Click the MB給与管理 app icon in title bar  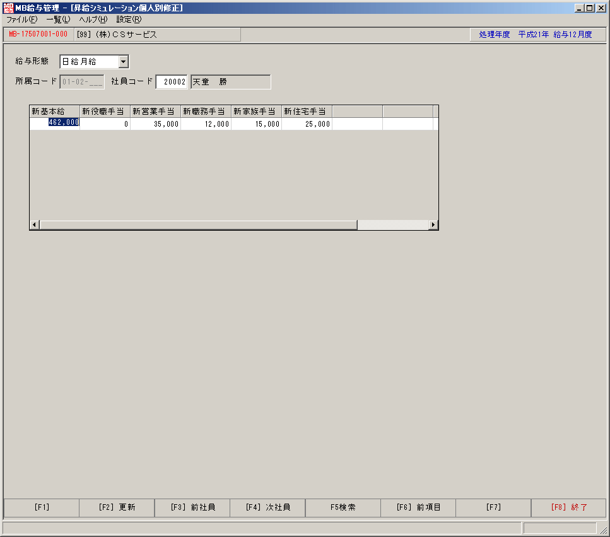(8, 8)
